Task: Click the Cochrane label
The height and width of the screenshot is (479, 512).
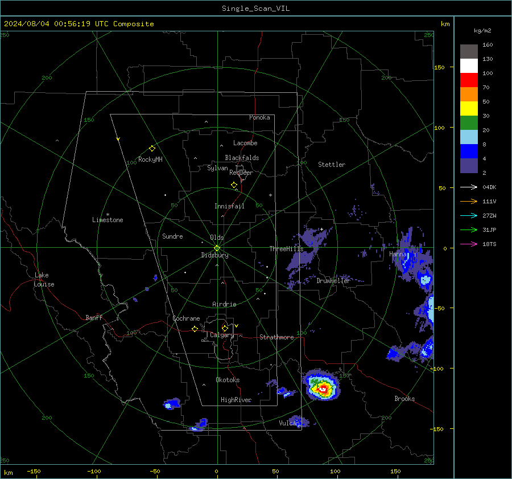Action: 186,318
